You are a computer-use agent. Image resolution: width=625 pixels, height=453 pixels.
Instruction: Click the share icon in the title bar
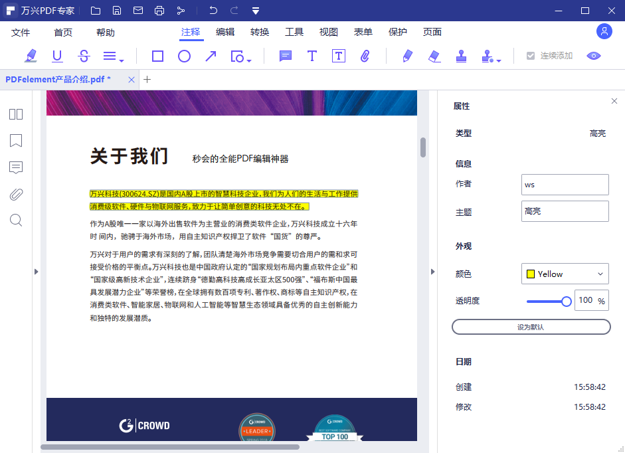point(181,11)
